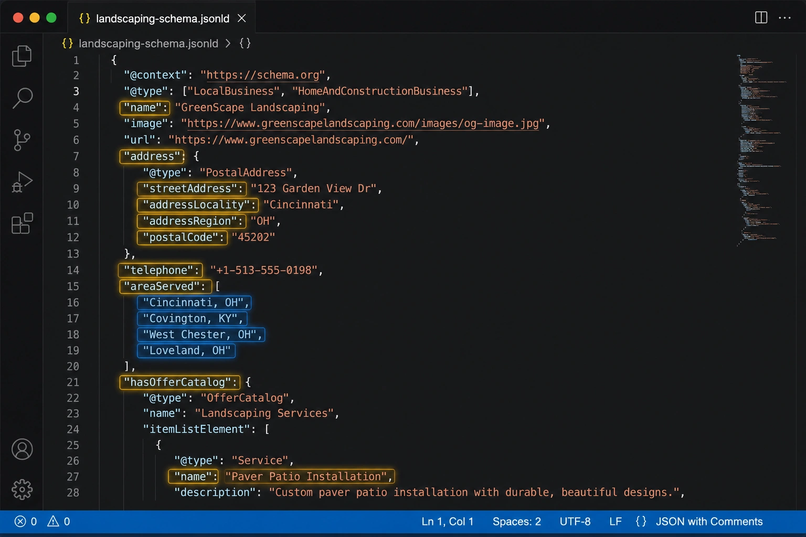
Task: Open the Manage settings gear
Action: (x=22, y=489)
